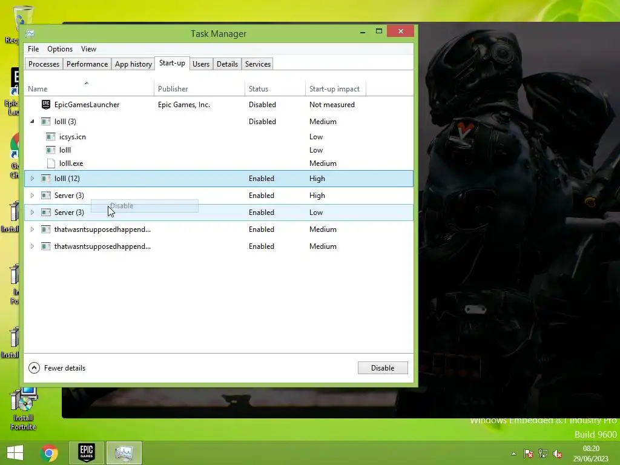The width and height of the screenshot is (620, 465).
Task: Click the lolll.exe blank file icon
Action: tap(51, 163)
